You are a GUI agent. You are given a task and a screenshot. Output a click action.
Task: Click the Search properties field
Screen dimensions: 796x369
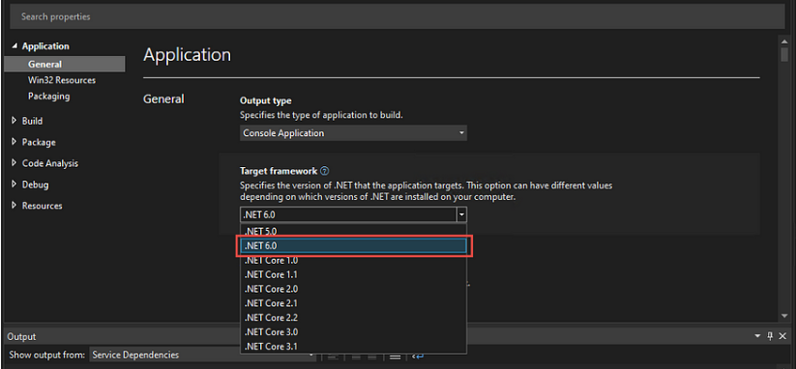398,16
